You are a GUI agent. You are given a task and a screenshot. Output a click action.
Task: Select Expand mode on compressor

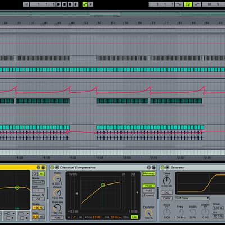[148, 195]
